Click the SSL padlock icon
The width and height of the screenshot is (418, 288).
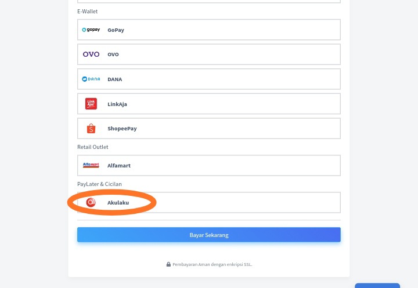point(168,264)
